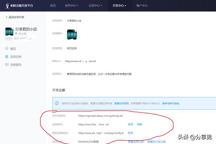Image resolution: width=216 pixels, height=144 pixels.
Task: Open 应用信息 in the sidebar
Action: point(16,57)
